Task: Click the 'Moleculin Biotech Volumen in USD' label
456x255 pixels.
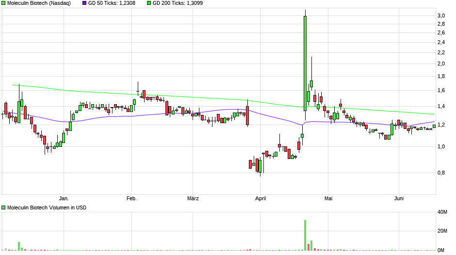Action: coord(47,208)
